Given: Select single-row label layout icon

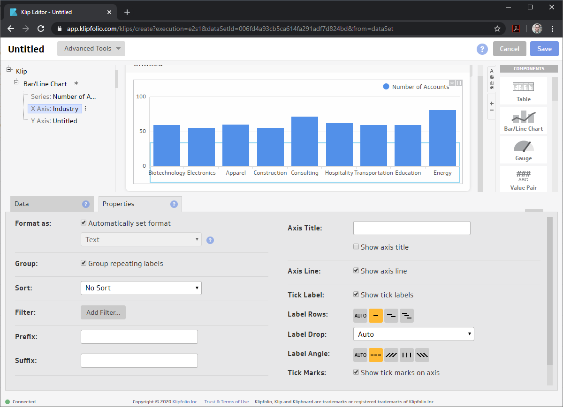Looking at the screenshot, I should (x=376, y=316).
